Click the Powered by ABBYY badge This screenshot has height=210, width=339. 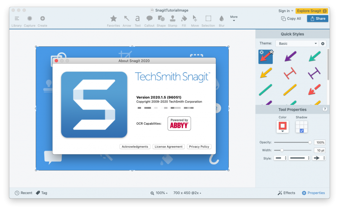click(x=179, y=123)
